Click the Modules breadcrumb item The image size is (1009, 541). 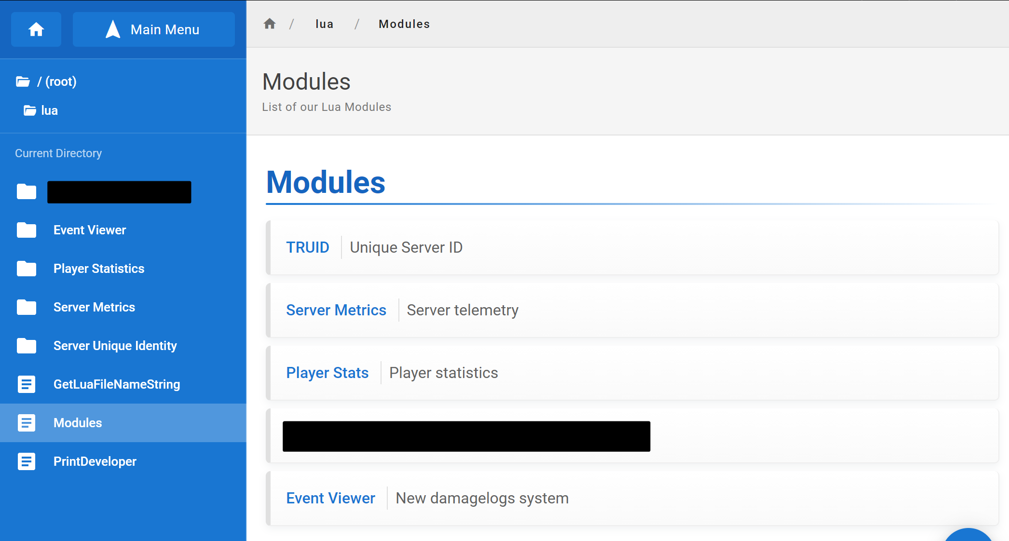pyautogui.click(x=404, y=24)
